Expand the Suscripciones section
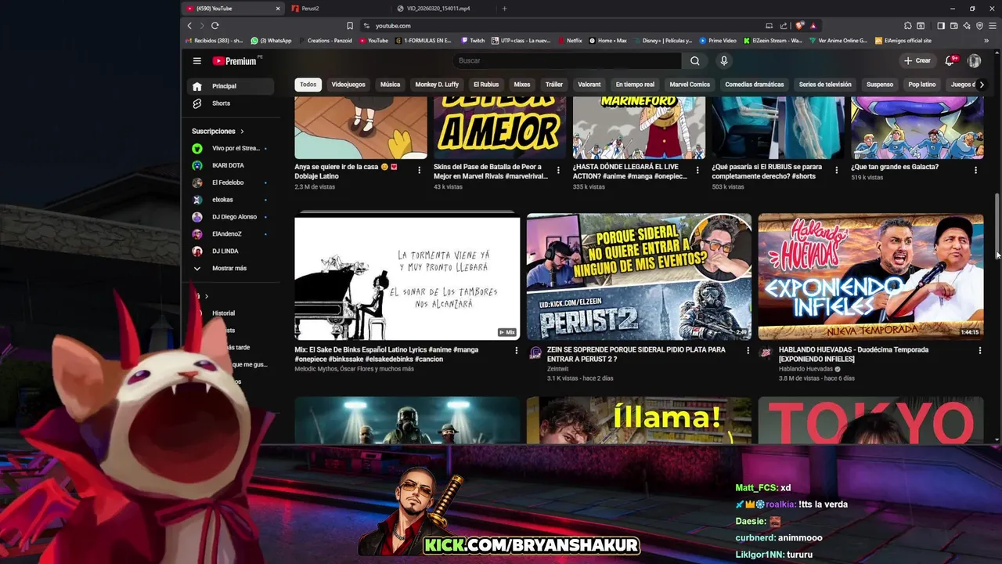Image resolution: width=1002 pixels, height=564 pixels. (218, 131)
